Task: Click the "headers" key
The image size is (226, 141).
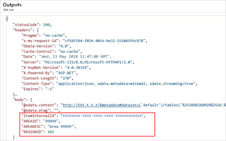Action: point(22,30)
